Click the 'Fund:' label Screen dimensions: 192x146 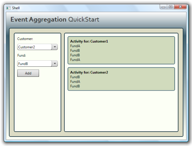(x=22, y=55)
